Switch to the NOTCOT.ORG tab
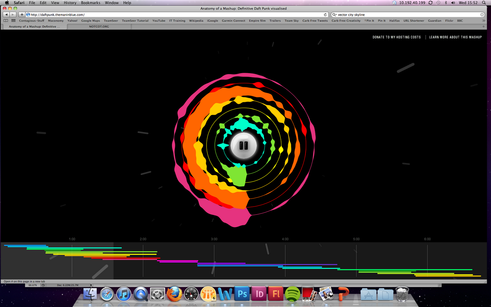This screenshot has height=307, width=491. pos(99,27)
